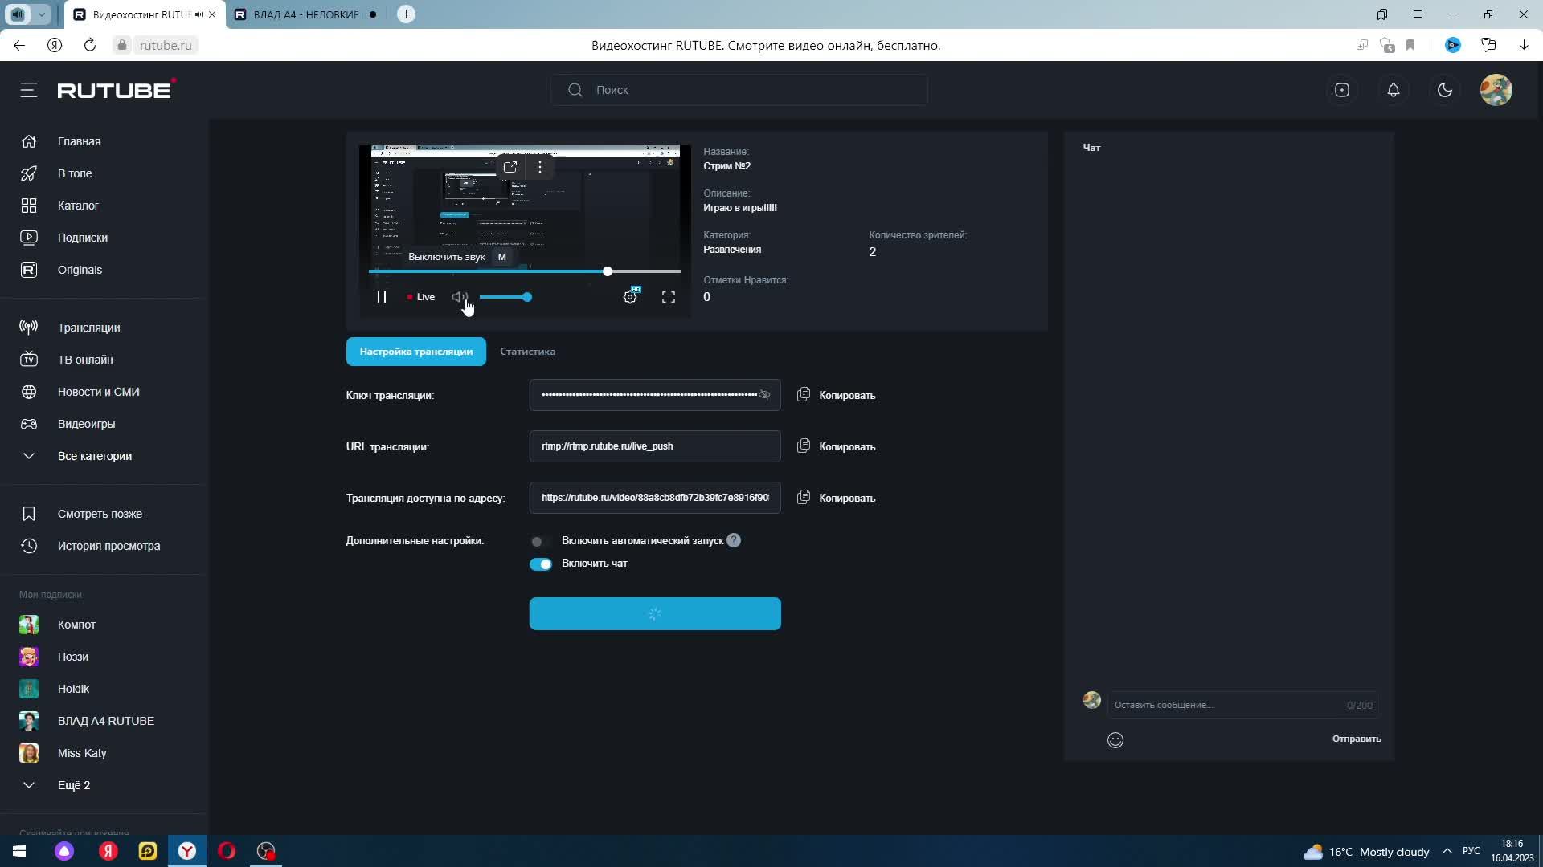Reload the page
Image resolution: width=1543 pixels, height=867 pixels.
(90, 45)
